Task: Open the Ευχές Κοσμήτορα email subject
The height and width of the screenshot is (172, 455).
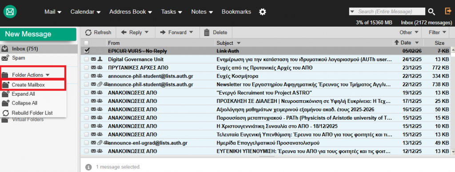Action: coord(237,76)
